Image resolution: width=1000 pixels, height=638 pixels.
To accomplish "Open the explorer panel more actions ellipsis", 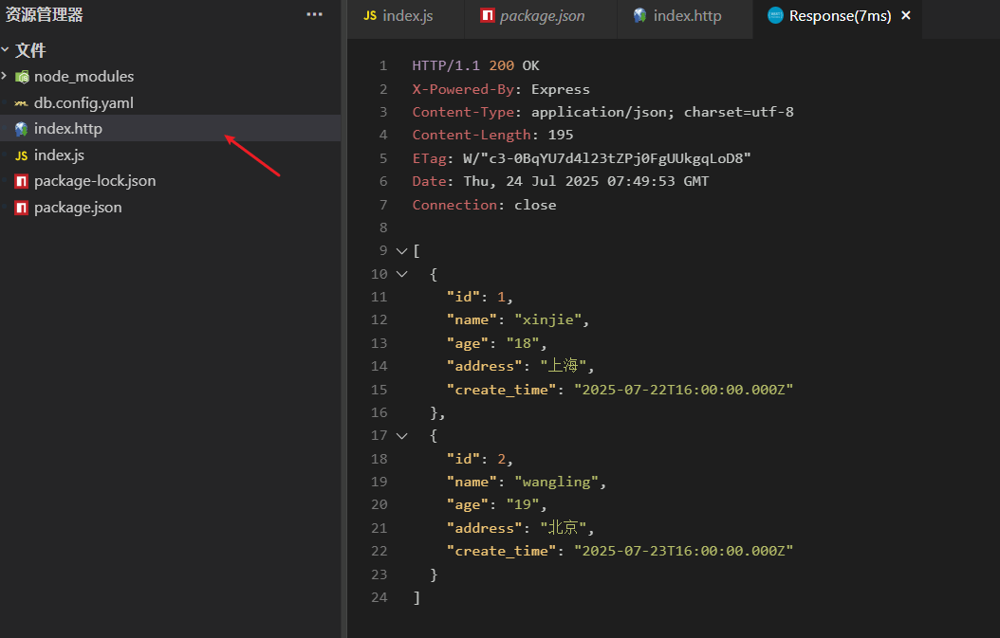I will 314,15.
